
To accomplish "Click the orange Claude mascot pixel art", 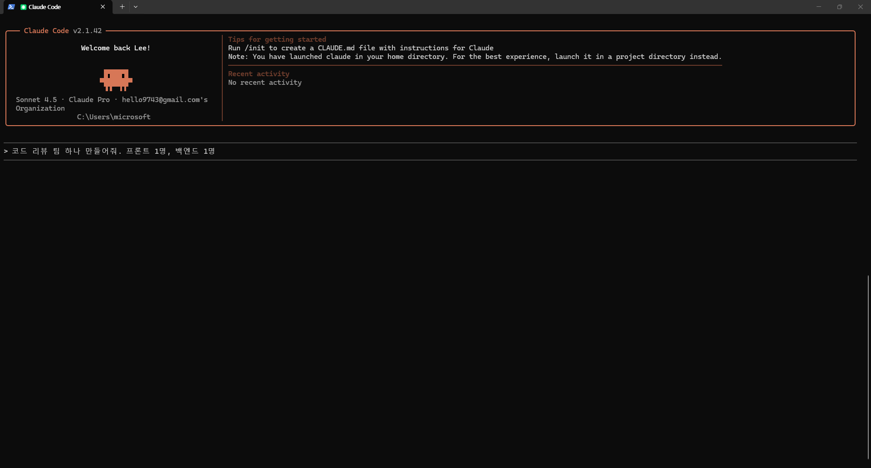I will [x=116, y=80].
